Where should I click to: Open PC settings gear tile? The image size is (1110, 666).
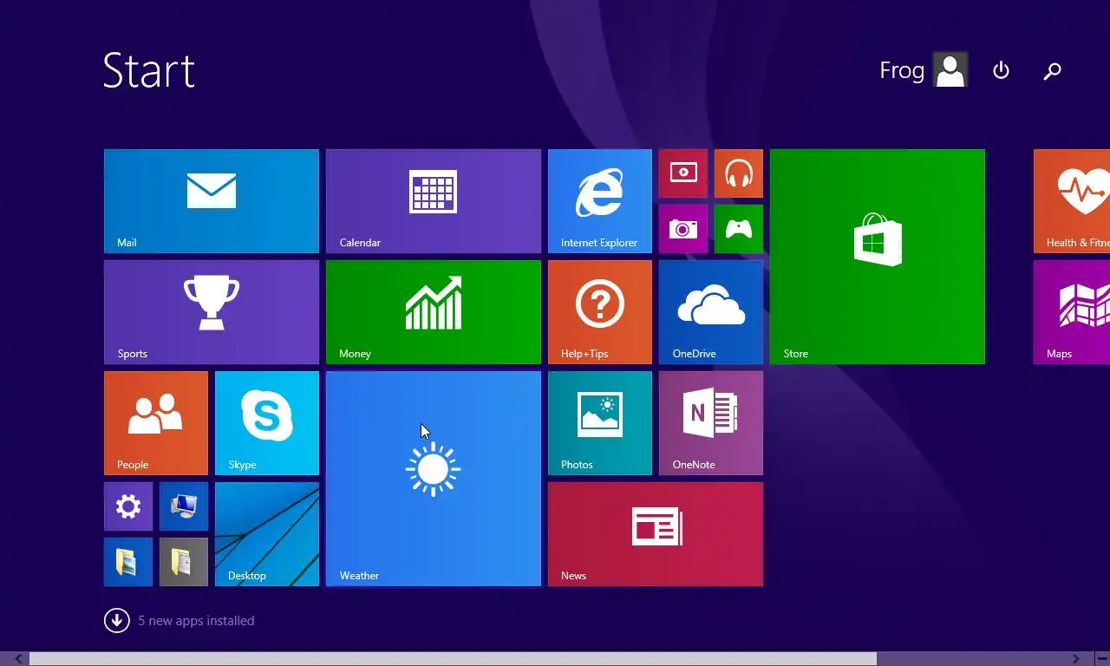click(128, 506)
